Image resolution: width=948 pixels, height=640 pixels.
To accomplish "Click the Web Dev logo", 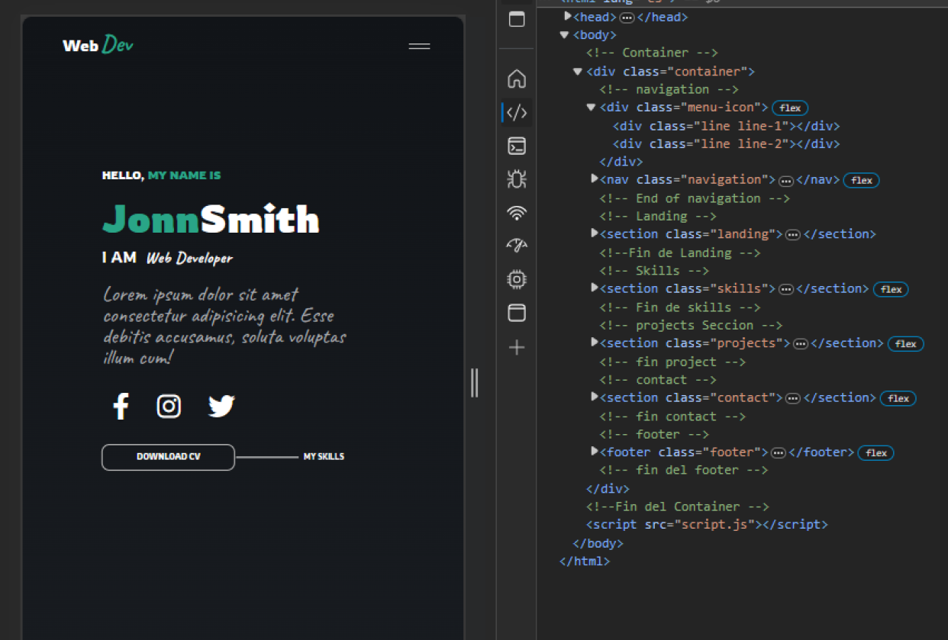I will [x=98, y=45].
